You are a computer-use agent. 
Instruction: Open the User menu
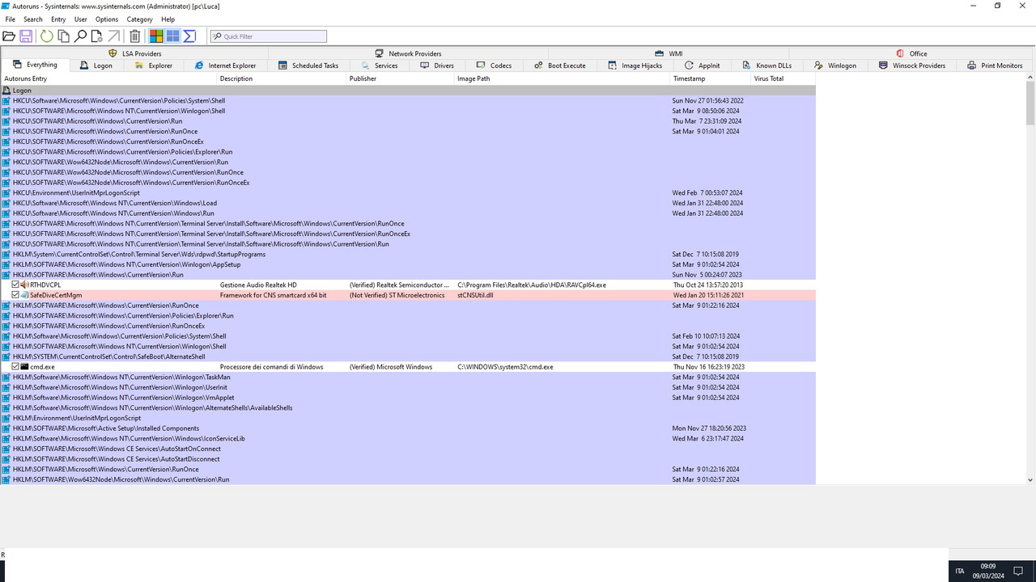81,19
